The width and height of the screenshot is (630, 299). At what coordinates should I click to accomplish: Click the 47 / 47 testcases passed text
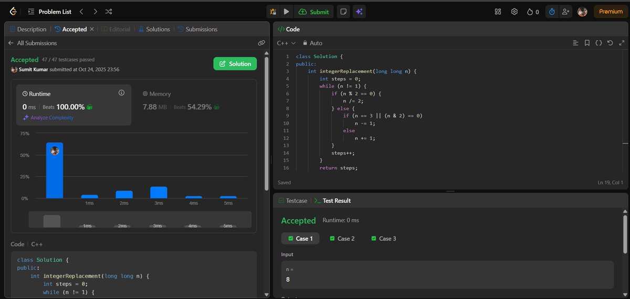coord(68,60)
